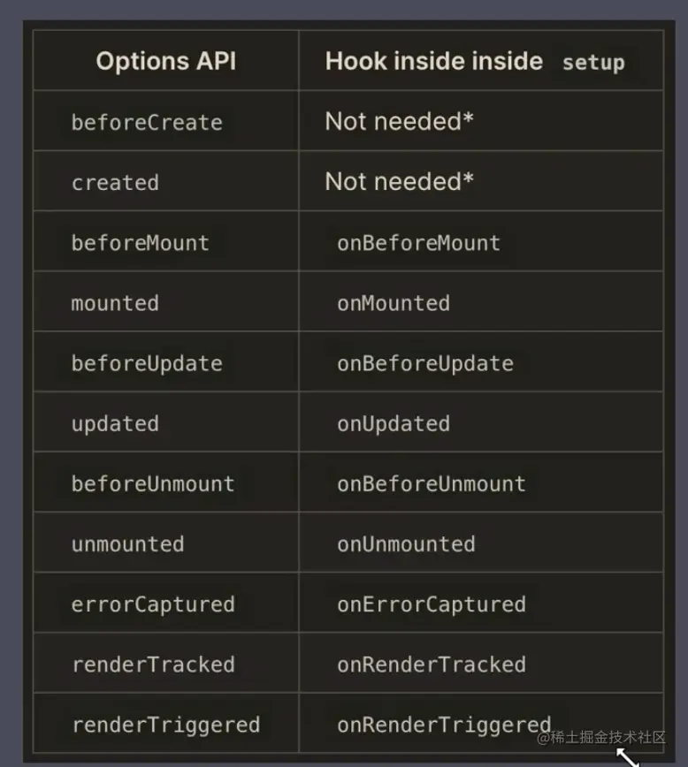Select the beforeMount option cell
The image size is (688, 767).
(x=141, y=243)
